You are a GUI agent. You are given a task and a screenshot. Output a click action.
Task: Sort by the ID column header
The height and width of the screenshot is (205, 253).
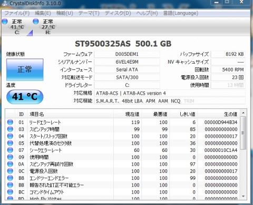pos(21,114)
